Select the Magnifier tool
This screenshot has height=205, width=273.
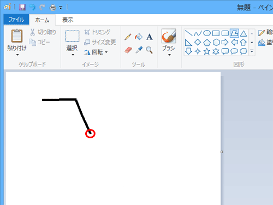(x=149, y=50)
